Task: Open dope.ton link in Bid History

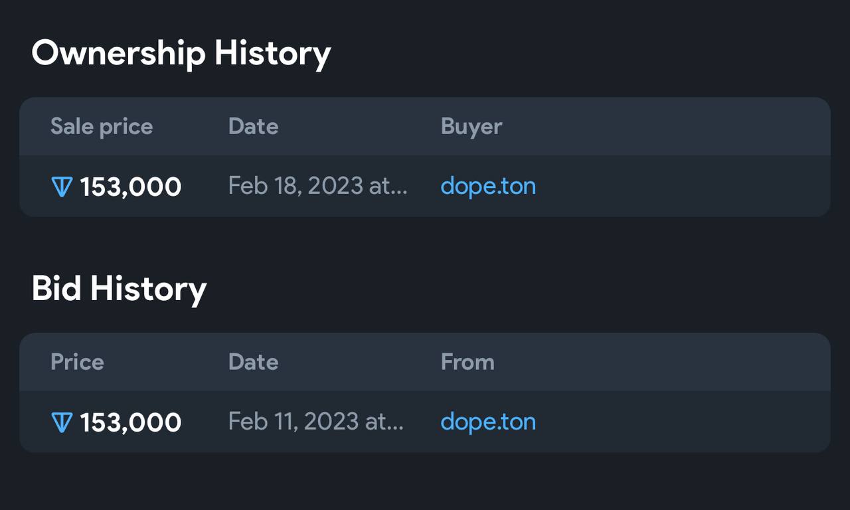Action: (x=488, y=422)
